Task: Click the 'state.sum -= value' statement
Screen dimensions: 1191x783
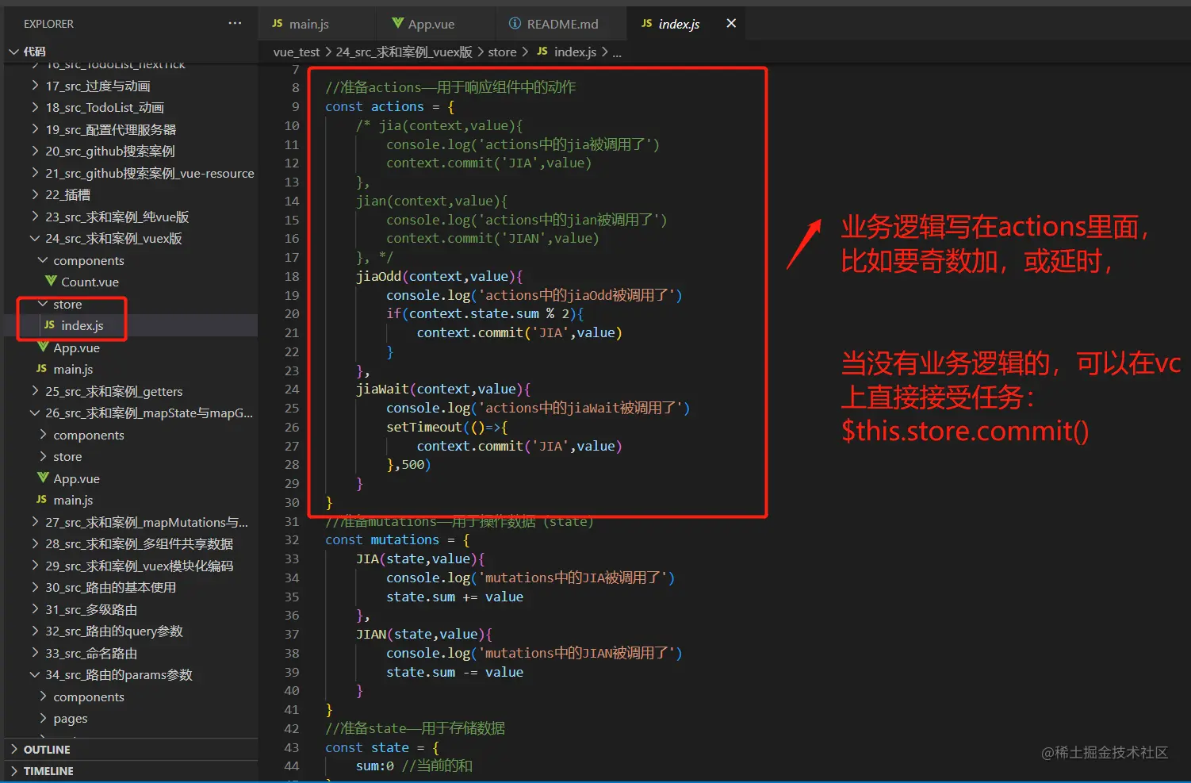Action: tap(454, 672)
